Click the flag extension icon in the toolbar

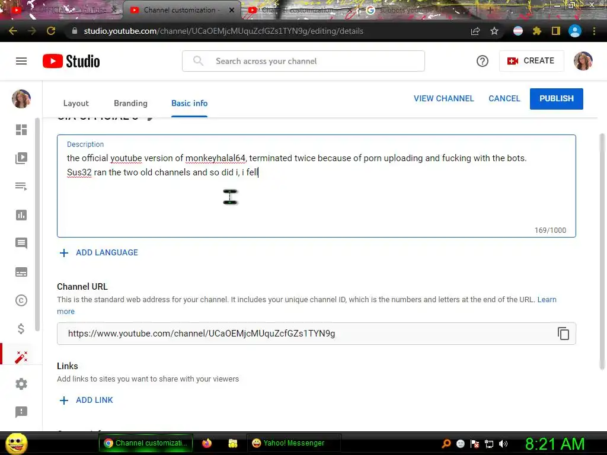click(518, 31)
